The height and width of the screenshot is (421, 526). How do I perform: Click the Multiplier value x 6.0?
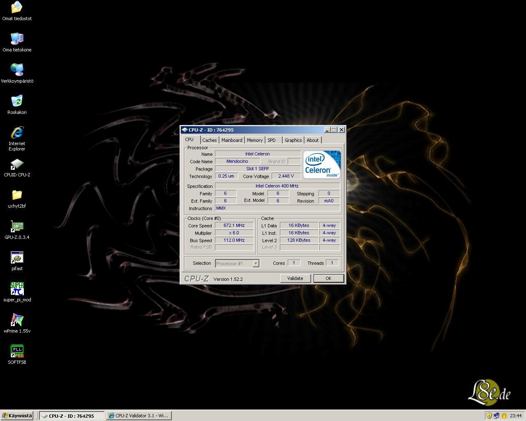point(234,233)
